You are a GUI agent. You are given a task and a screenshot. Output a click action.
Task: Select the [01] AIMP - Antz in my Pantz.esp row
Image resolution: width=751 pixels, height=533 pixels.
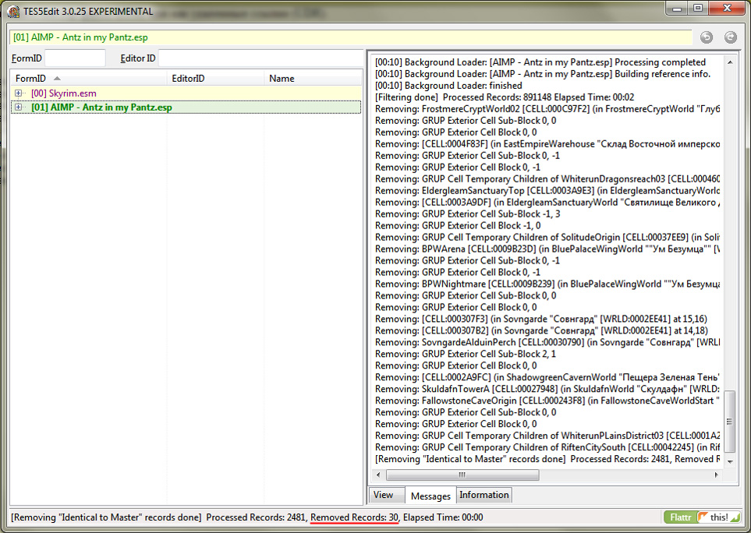(x=186, y=107)
